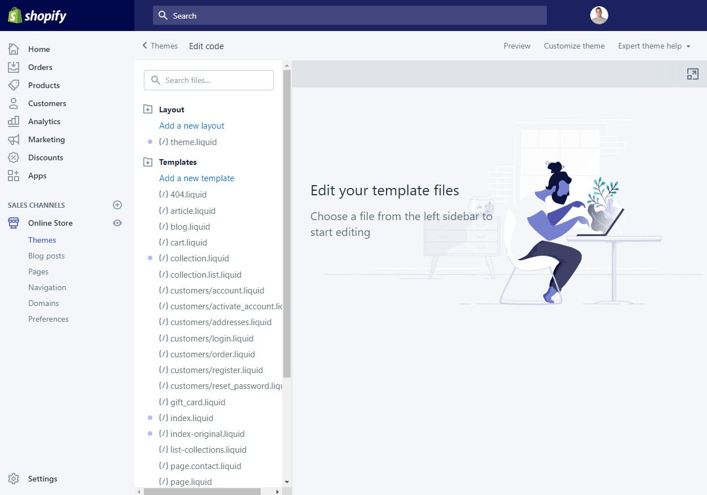
Task: Collapse the Layout folder section
Action: (x=148, y=109)
